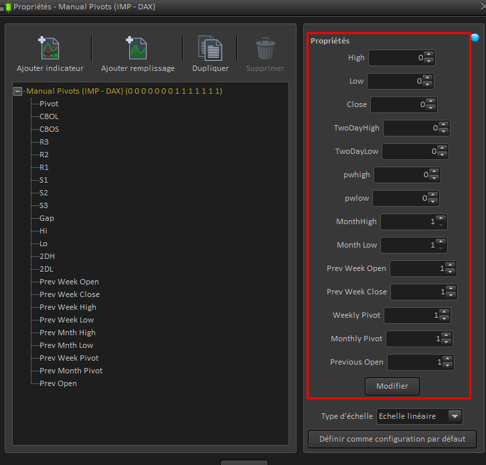Select Prev Week Open in tree

point(69,282)
